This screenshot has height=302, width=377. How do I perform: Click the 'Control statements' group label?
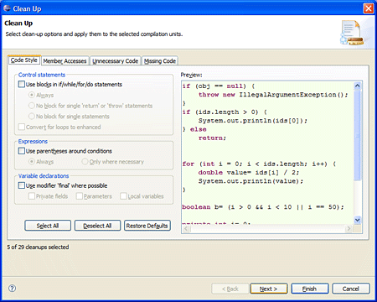pos(42,75)
